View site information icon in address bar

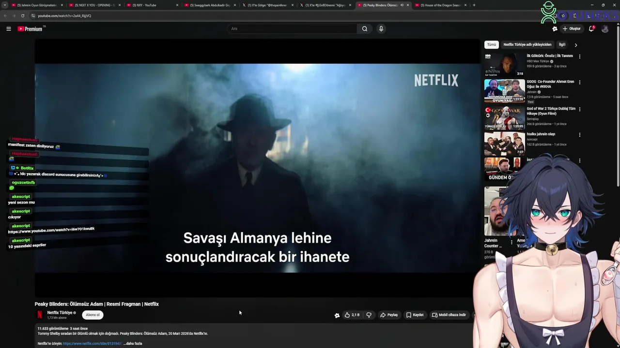[33, 15]
